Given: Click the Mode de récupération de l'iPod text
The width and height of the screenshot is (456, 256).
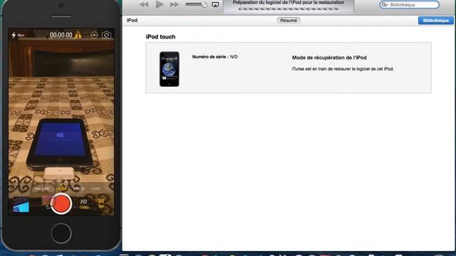Looking at the screenshot, I should [329, 58].
